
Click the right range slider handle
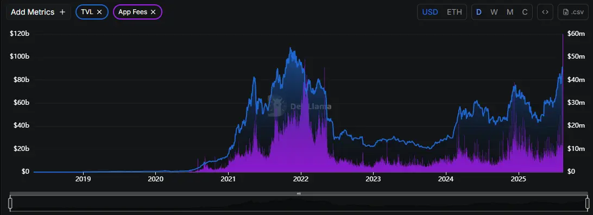[x=588, y=203]
